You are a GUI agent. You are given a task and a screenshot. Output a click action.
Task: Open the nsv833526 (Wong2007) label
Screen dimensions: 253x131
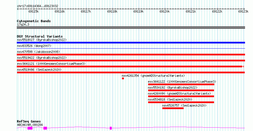34,46
